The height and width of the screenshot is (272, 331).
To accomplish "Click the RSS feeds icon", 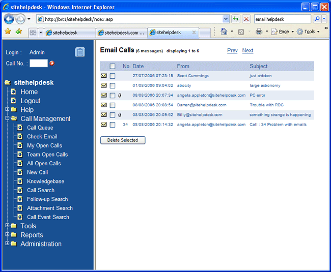I will pyautogui.click(x=241, y=32).
